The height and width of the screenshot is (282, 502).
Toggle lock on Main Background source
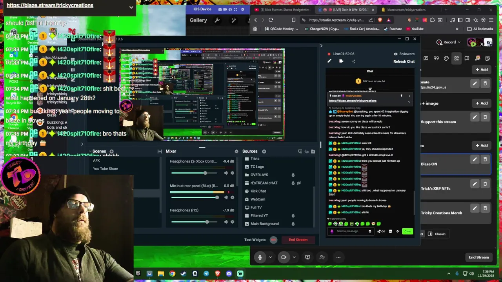(x=293, y=224)
